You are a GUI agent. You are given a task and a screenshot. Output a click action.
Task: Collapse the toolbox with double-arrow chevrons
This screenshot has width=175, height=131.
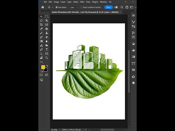40,11
